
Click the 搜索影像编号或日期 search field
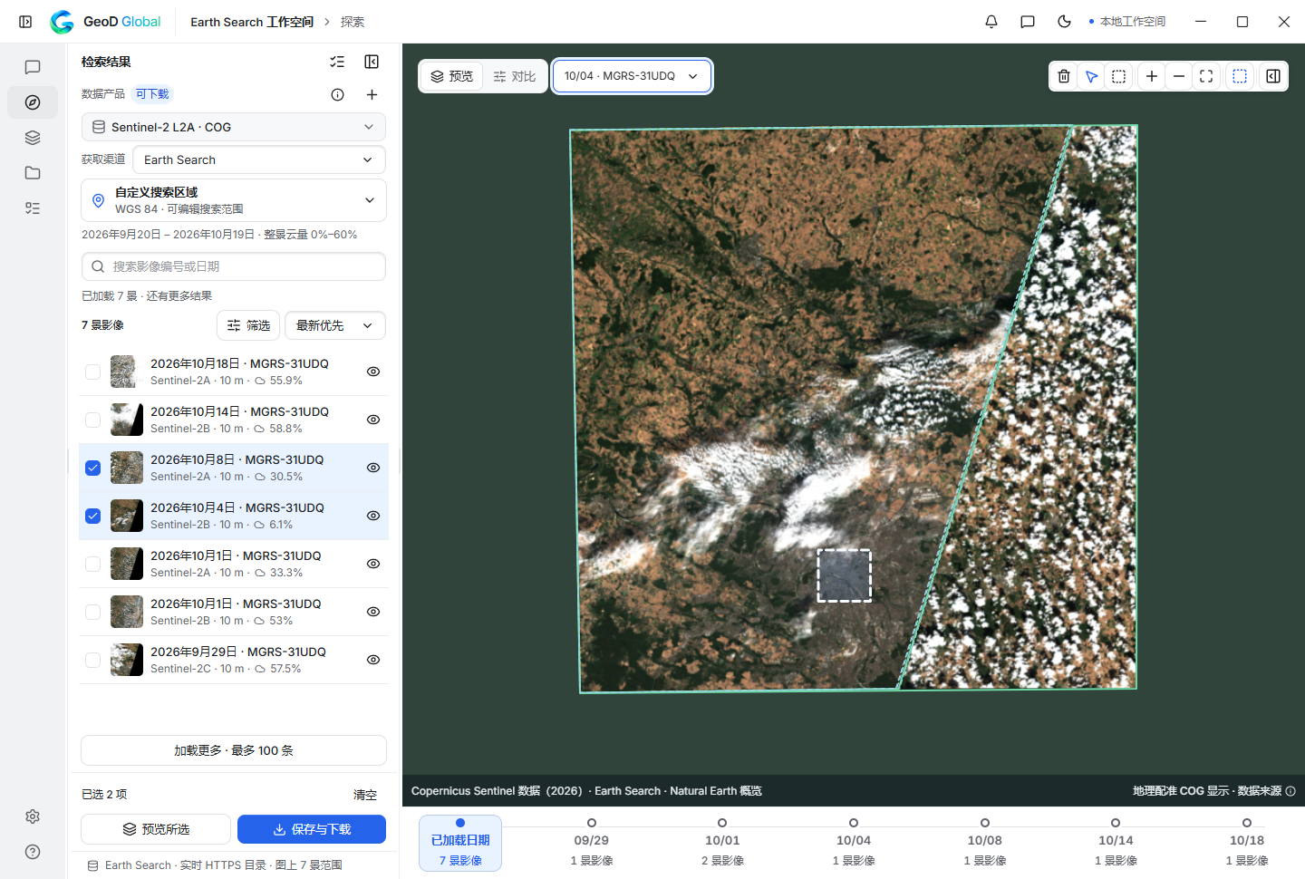(234, 266)
